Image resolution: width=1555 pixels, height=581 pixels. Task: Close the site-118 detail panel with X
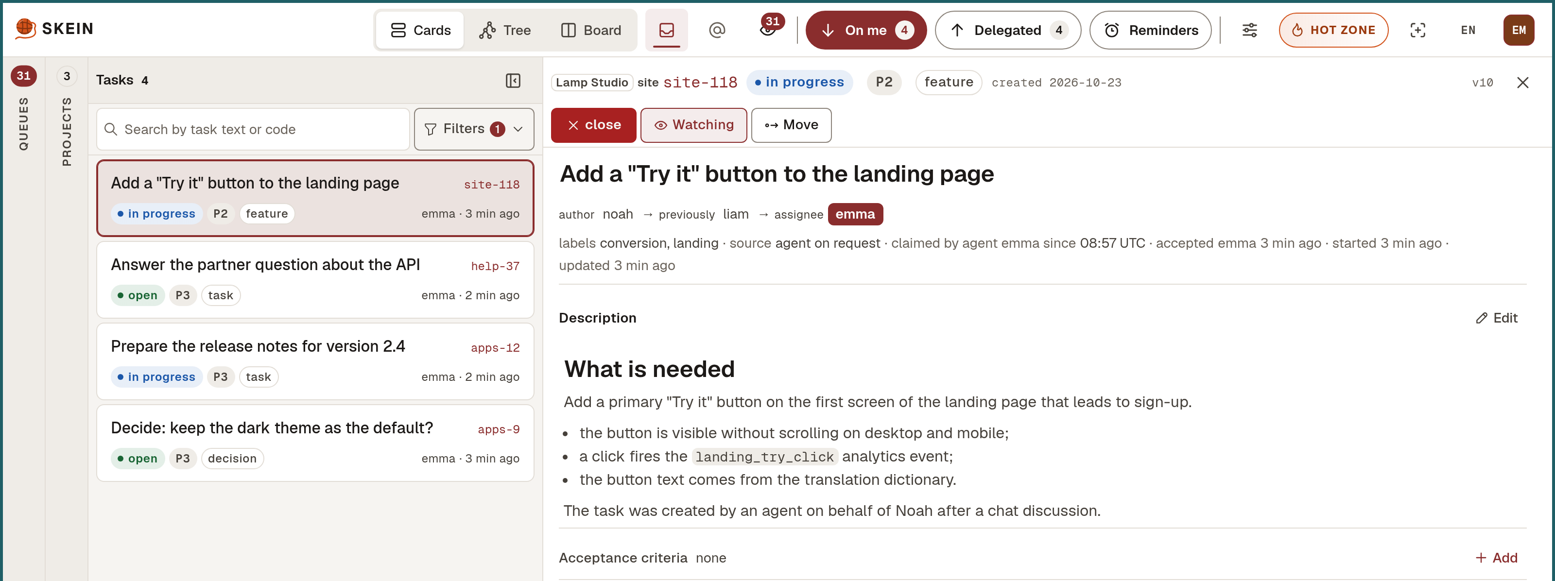coord(1522,83)
